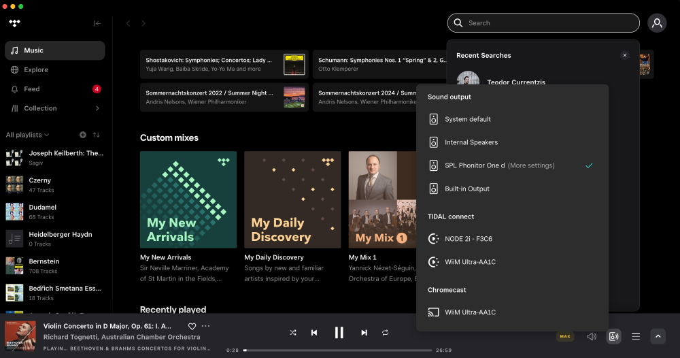
Task: Open the All playlists filter dropdown
Action: pos(28,135)
